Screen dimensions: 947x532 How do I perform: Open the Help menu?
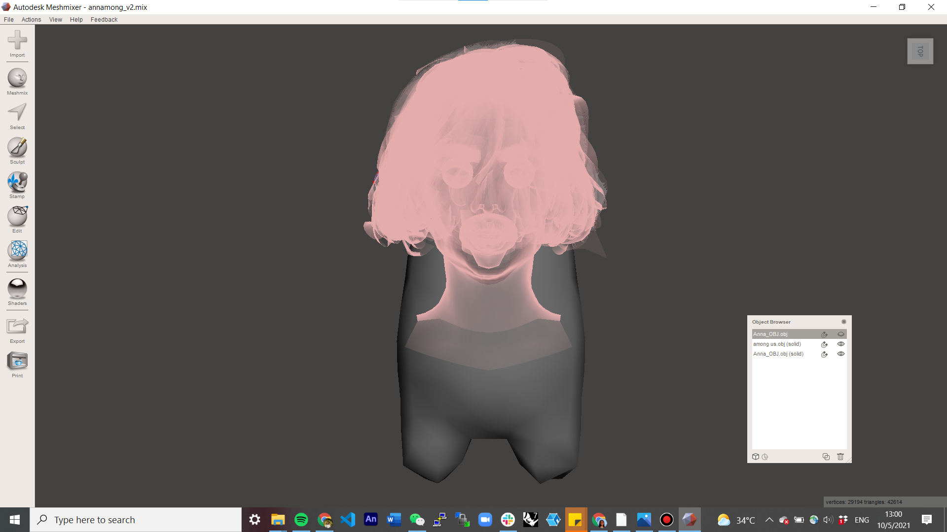[76, 20]
